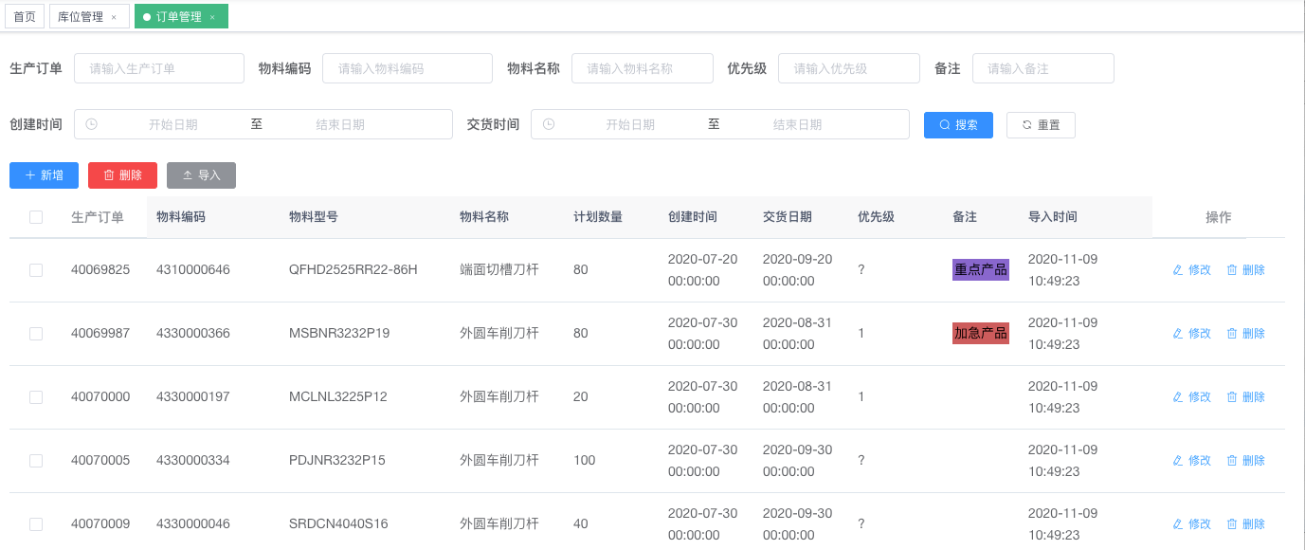Click the purple 重点产品 tag

(980, 270)
